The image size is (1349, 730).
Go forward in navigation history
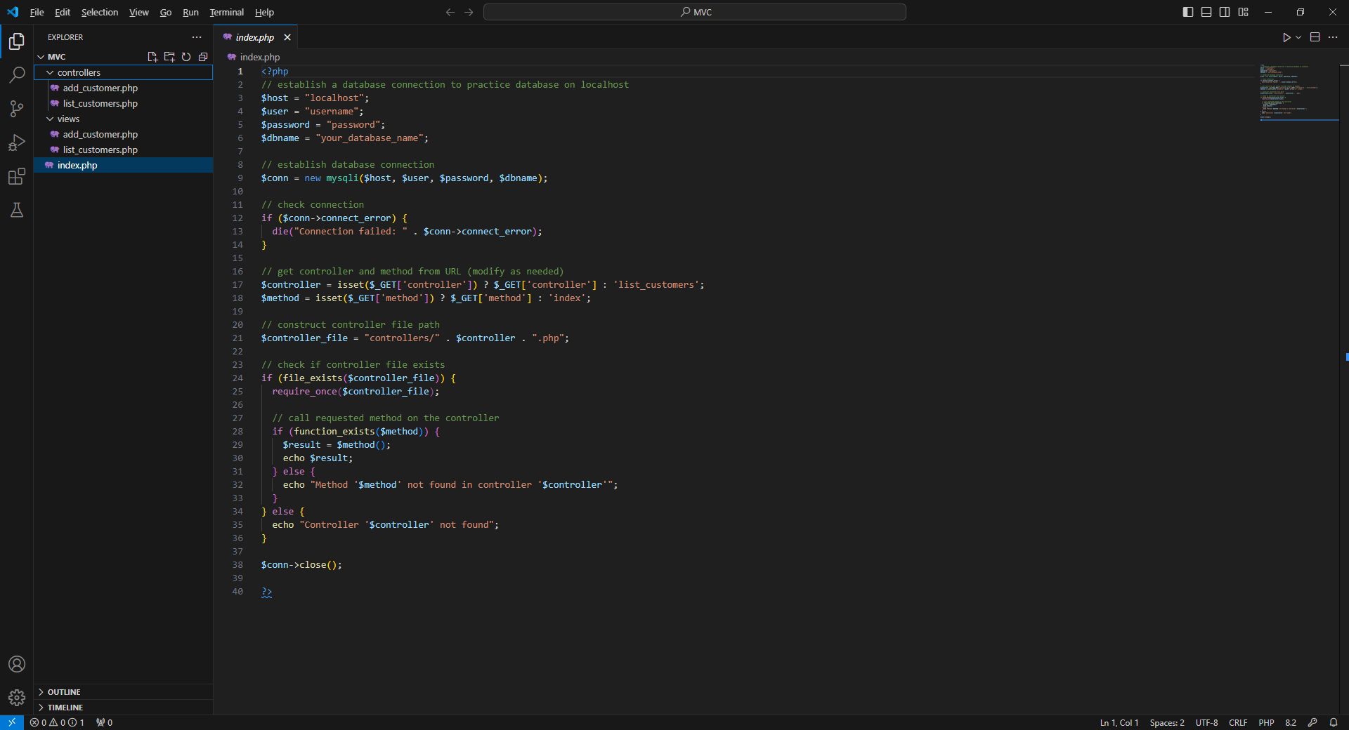pos(469,12)
